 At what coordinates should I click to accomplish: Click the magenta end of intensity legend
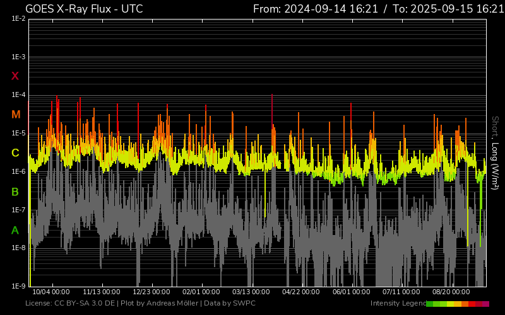click(485, 304)
